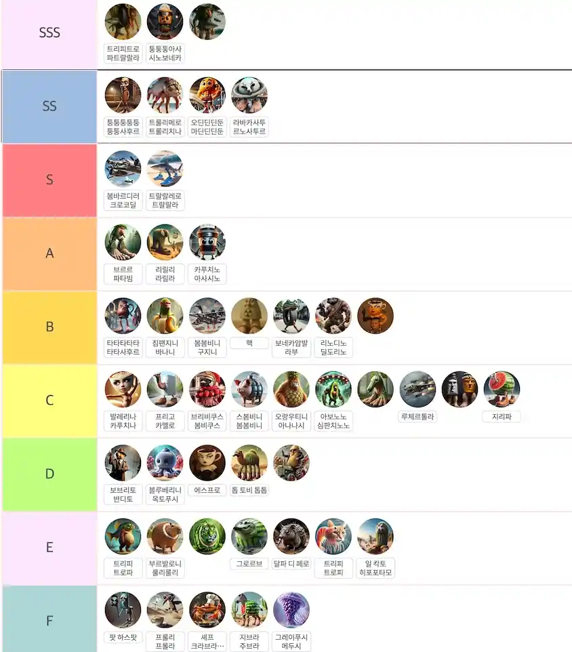Select the 지브라 주브라 watermelon zebra icon
This screenshot has height=652, width=572.
(249, 610)
